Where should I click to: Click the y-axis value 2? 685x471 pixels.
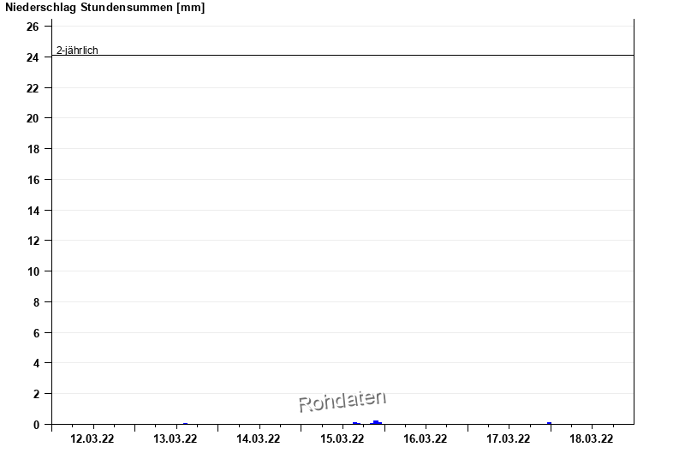35,394
